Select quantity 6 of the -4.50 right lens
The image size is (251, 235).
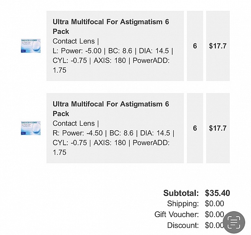(x=195, y=128)
